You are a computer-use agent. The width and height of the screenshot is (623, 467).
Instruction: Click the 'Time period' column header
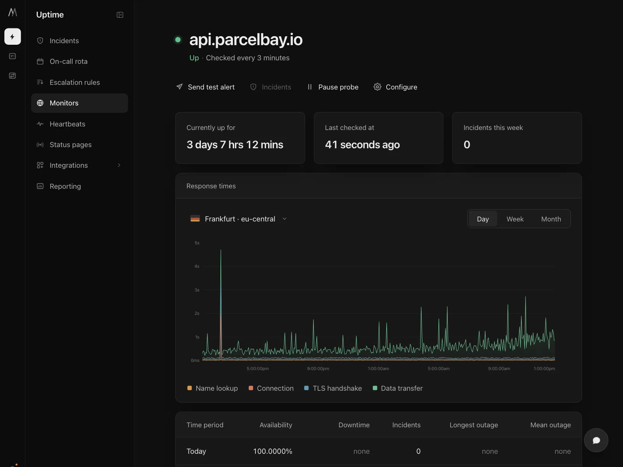point(205,425)
